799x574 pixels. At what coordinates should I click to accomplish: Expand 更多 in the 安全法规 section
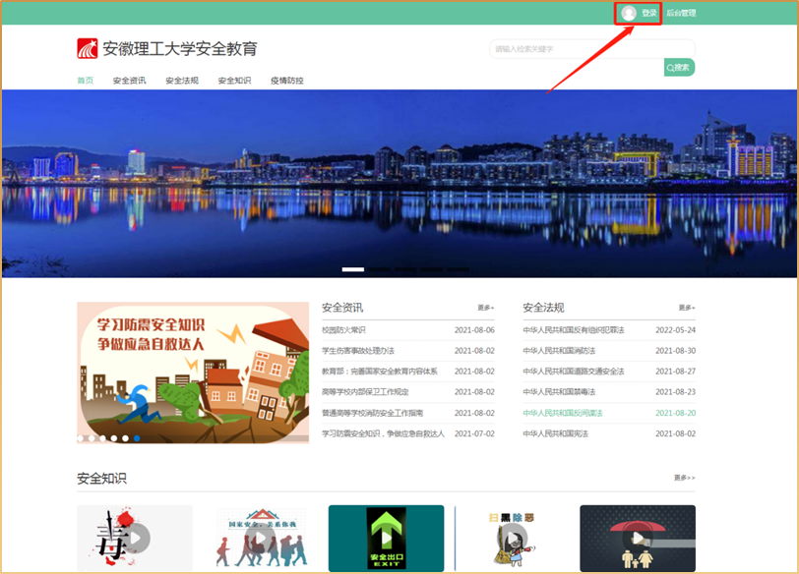686,308
